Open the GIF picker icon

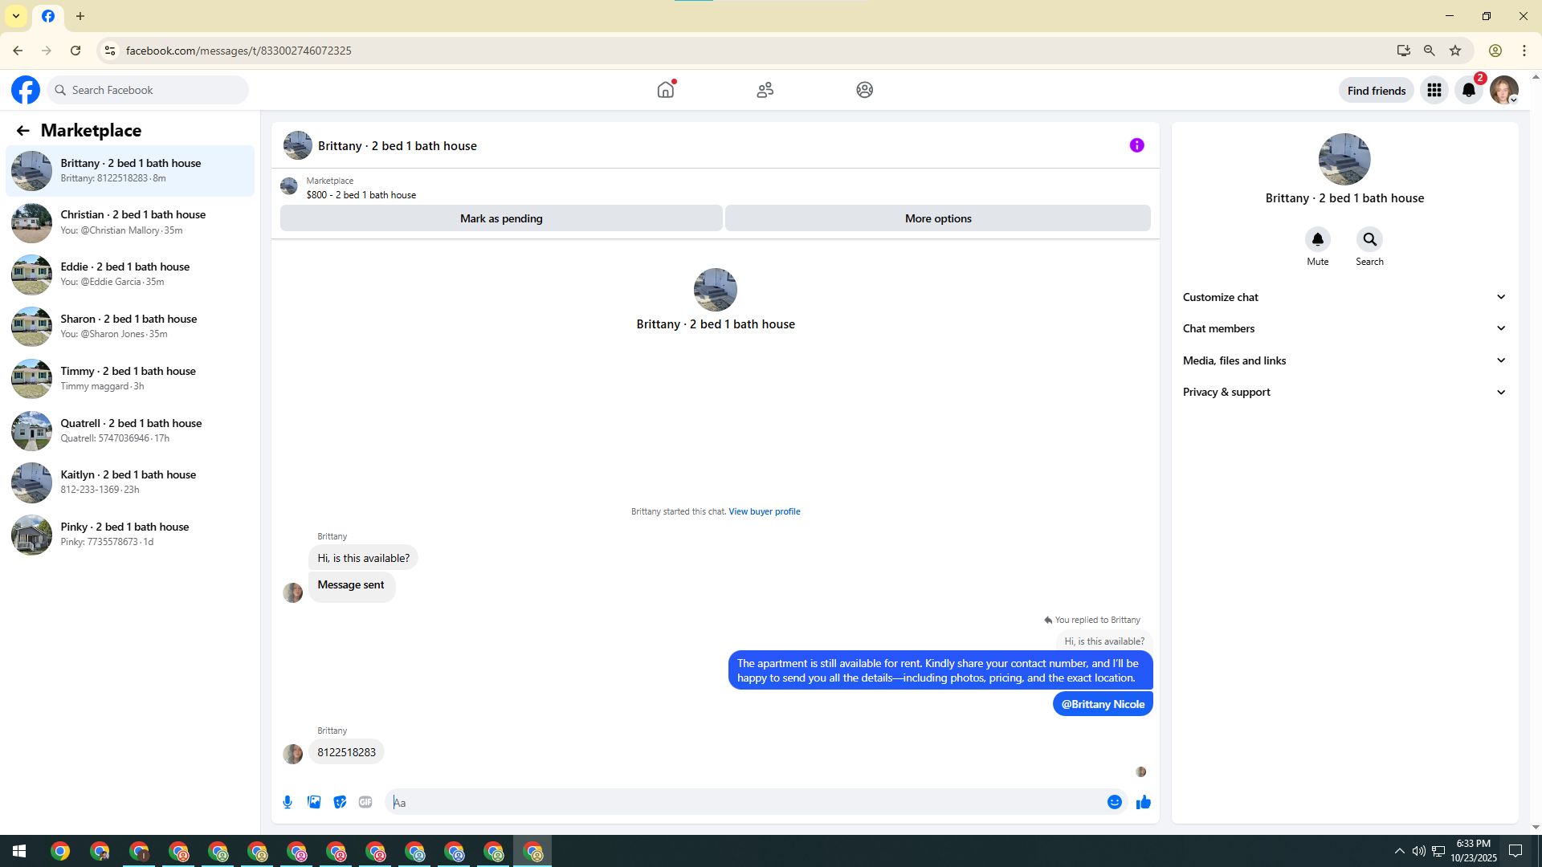pyautogui.click(x=365, y=802)
